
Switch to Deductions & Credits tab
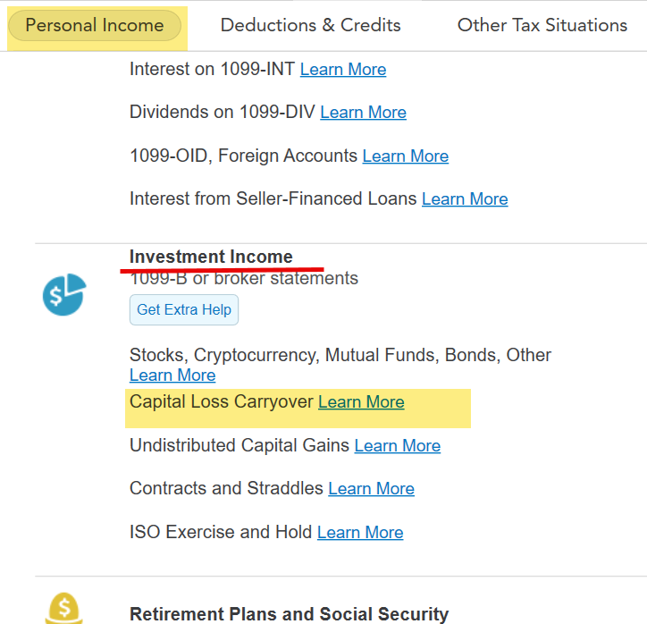(x=310, y=25)
